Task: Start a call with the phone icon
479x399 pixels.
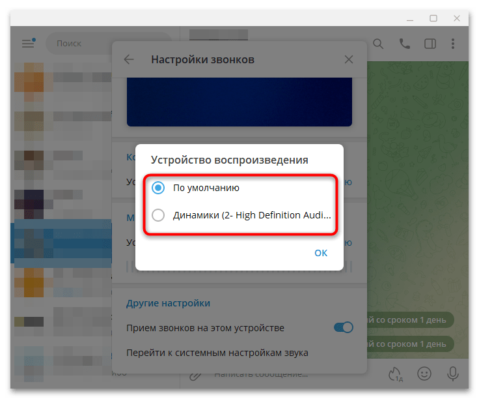Action: pos(404,44)
